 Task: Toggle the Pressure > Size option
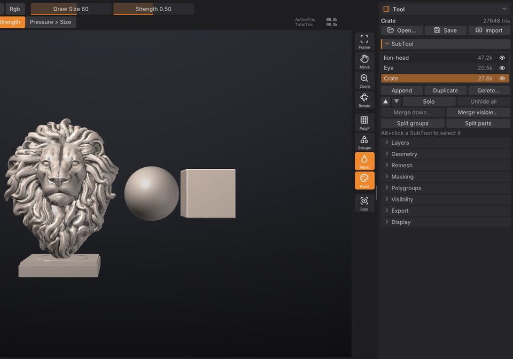coord(51,22)
